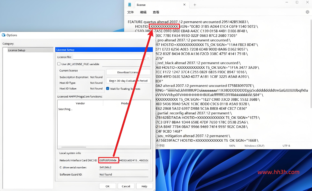Open Notepad settings gear icon
The width and height of the screenshot is (312, 191).
coord(307,12)
